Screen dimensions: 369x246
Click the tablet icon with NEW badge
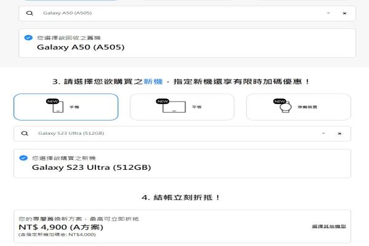click(171, 106)
